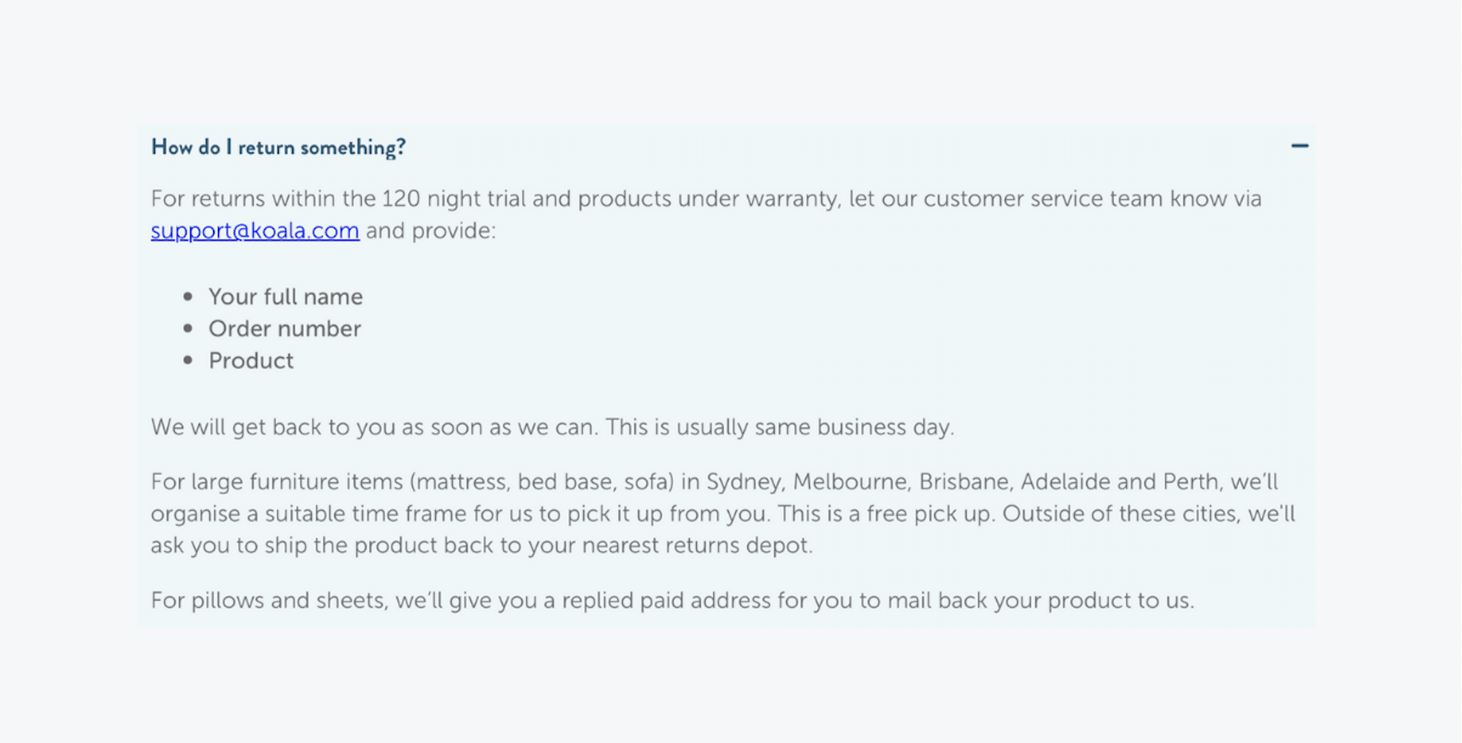Viewport: 1462px width, 743px height.
Task: Click the words 'and provide:' after the email
Action: click(430, 231)
